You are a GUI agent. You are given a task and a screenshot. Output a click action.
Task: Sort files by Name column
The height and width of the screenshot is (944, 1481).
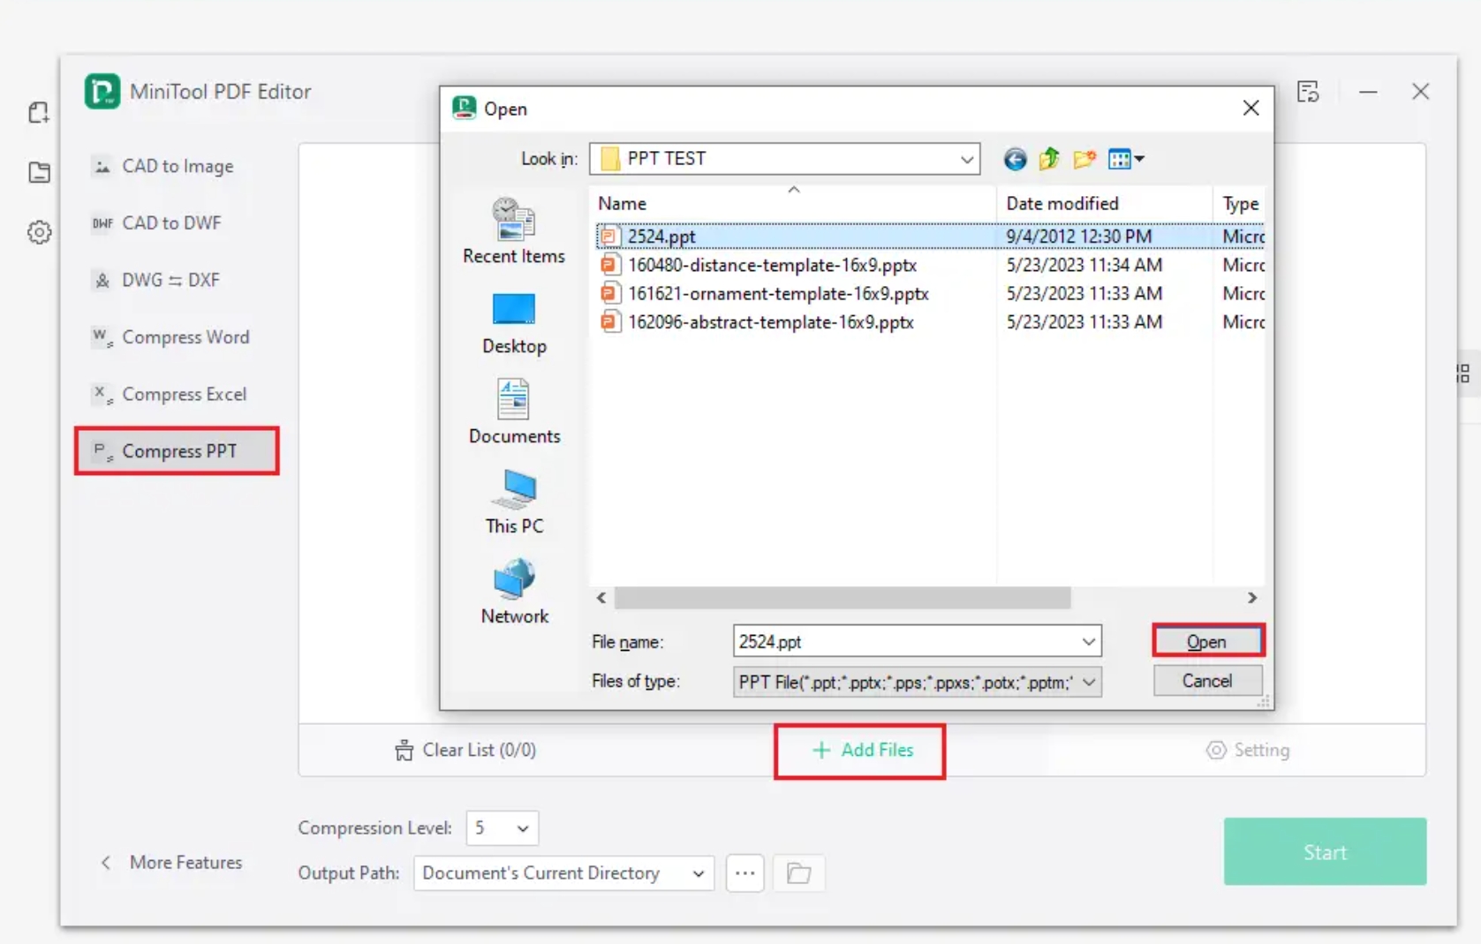pyautogui.click(x=793, y=203)
